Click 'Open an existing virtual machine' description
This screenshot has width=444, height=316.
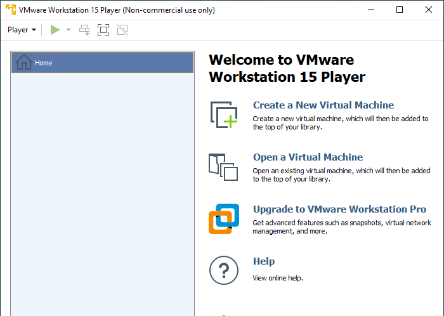[x=341, y=174]
